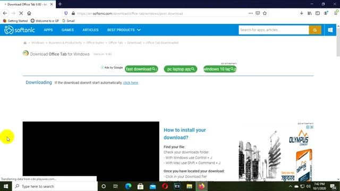Toggle the sidebar view icon
Image resolution: width=340 pixels, height=191 pixels.
(x=318, y=13)
